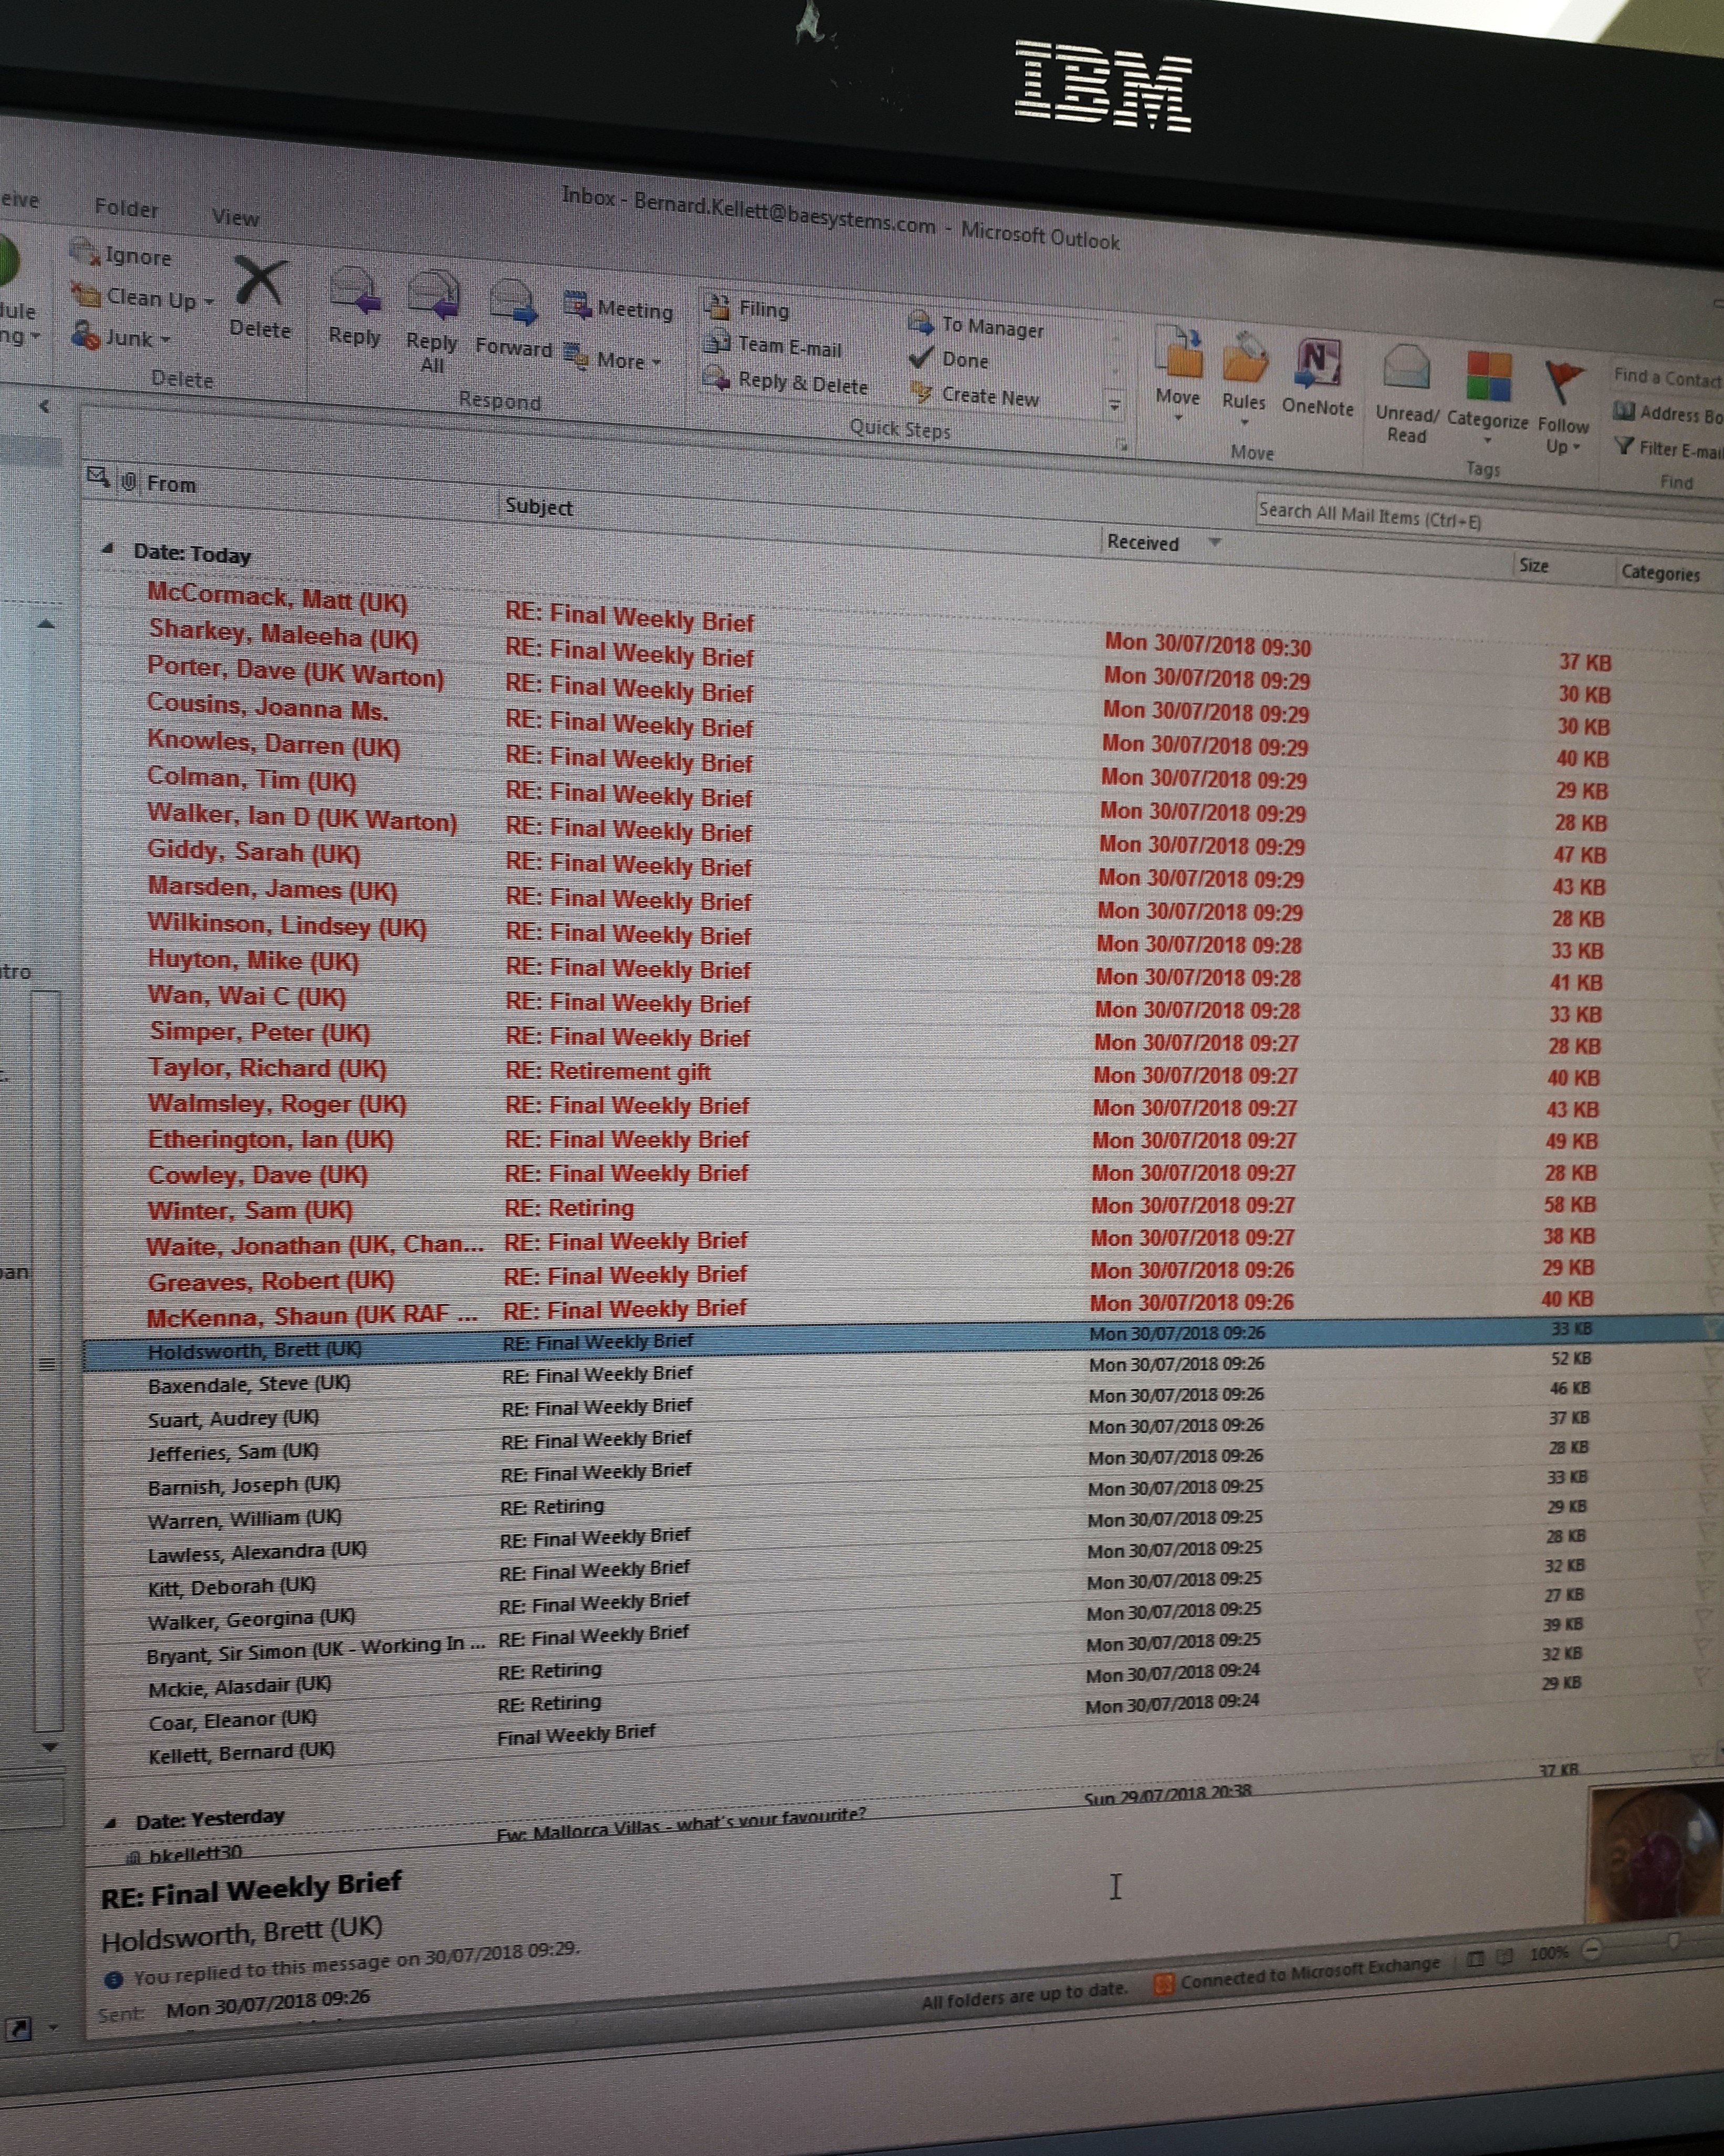Open email from Coar, Eleanor (UK)

[232, 1720]
